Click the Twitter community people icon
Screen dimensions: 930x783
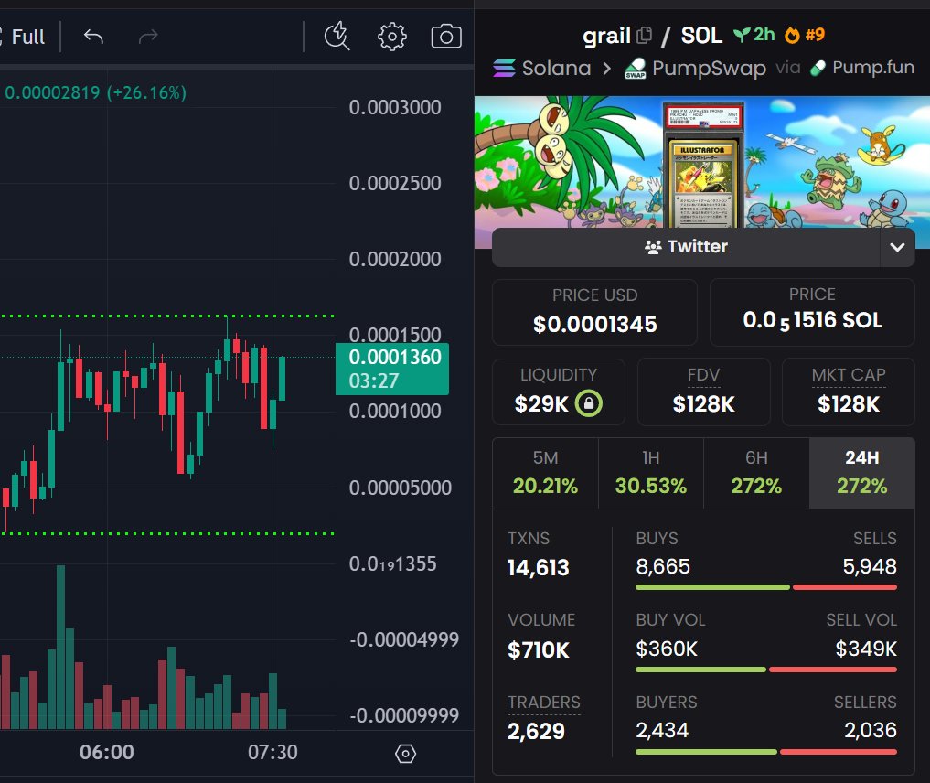pyautogui.click(x=653, y=247)
